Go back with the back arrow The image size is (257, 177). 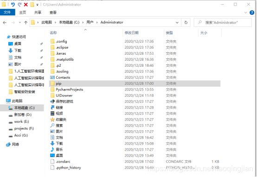pyautogui.click(x=5, y=23)
